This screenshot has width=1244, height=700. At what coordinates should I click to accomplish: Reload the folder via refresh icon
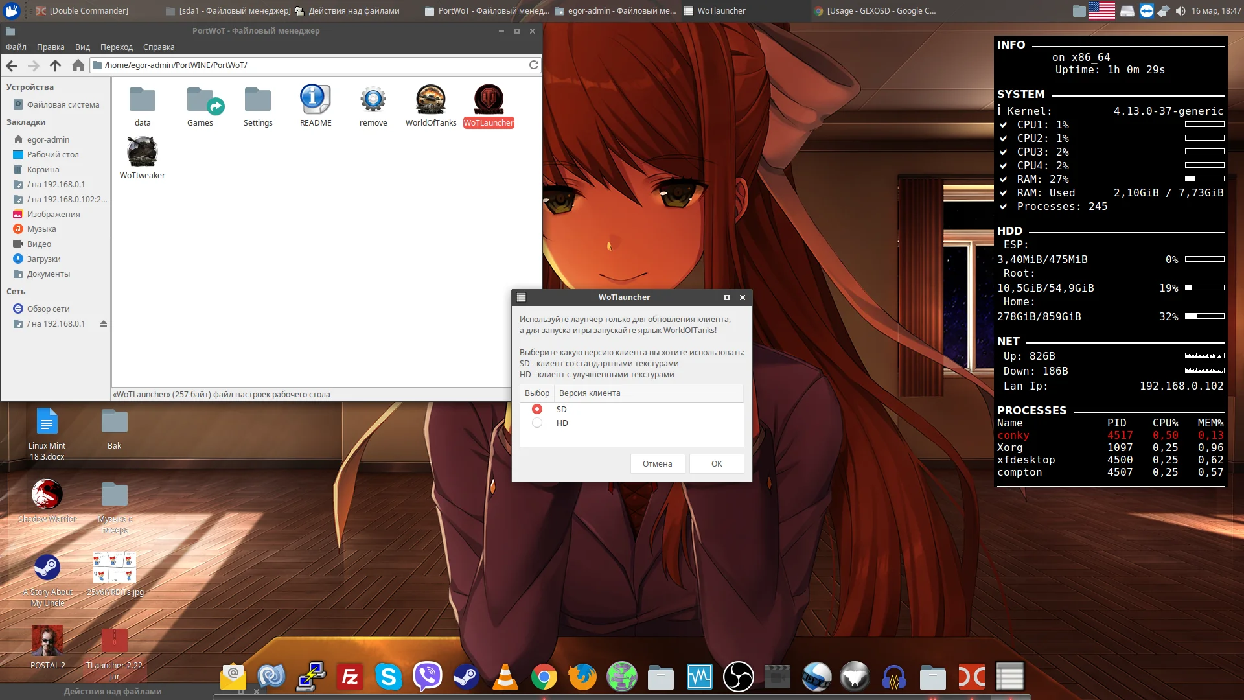click(533, 65)
